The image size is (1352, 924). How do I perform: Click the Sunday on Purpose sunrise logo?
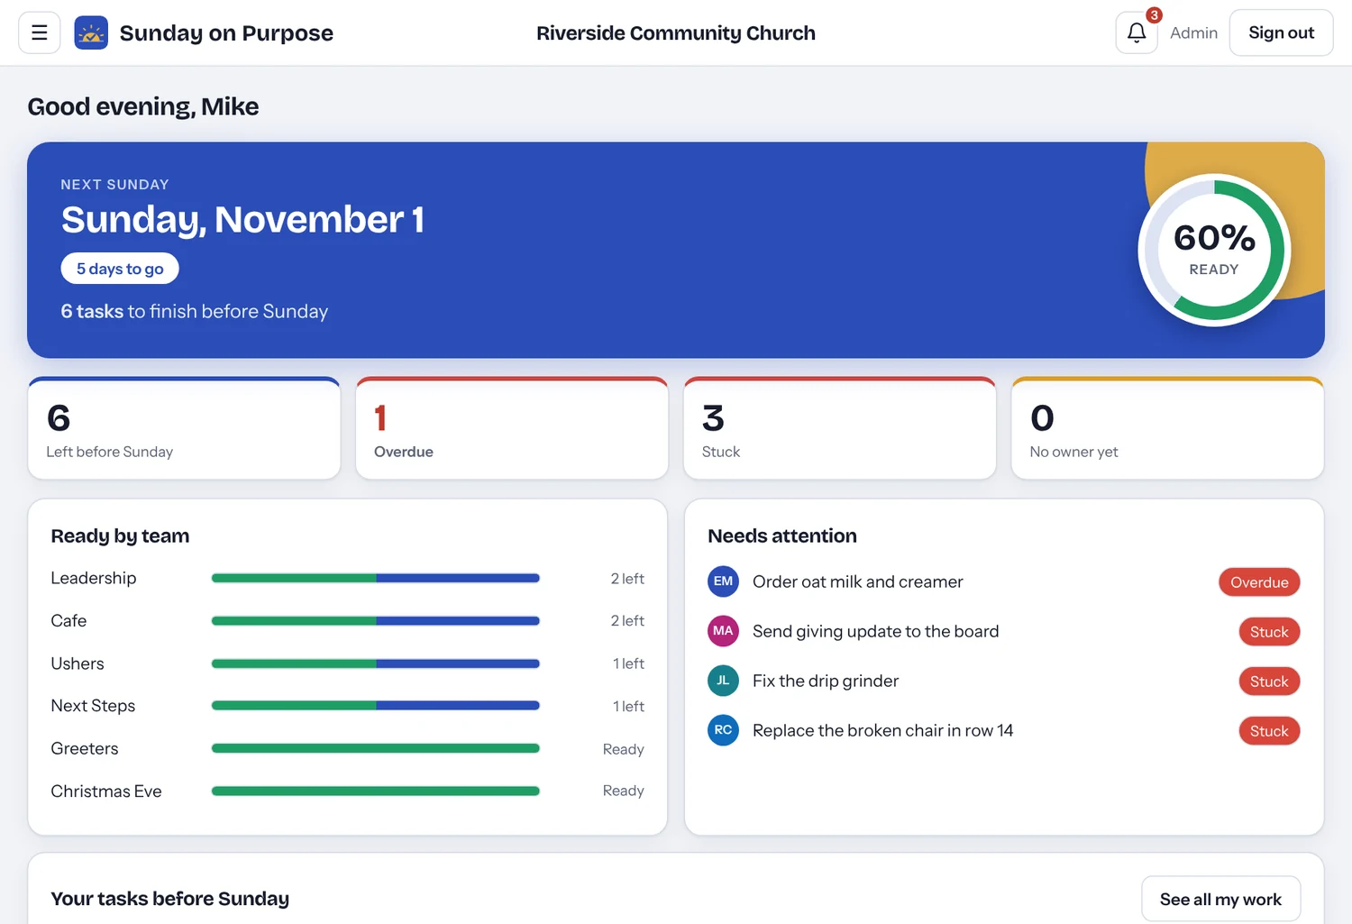pyautogui.click(x=91, y=32)
